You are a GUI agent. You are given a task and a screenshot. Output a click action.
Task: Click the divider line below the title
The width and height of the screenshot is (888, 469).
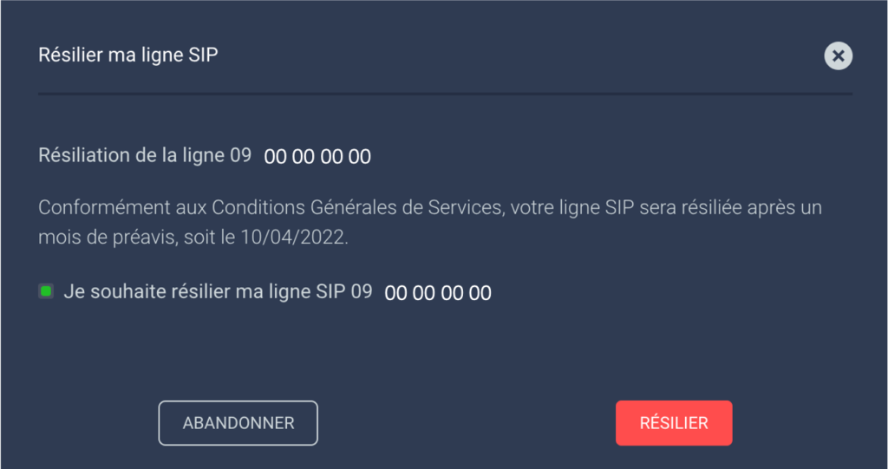(x=445, y=93)
